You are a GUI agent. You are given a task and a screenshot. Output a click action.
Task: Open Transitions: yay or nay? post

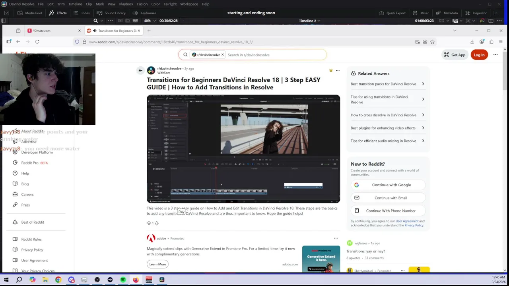[x=365, y=251]
